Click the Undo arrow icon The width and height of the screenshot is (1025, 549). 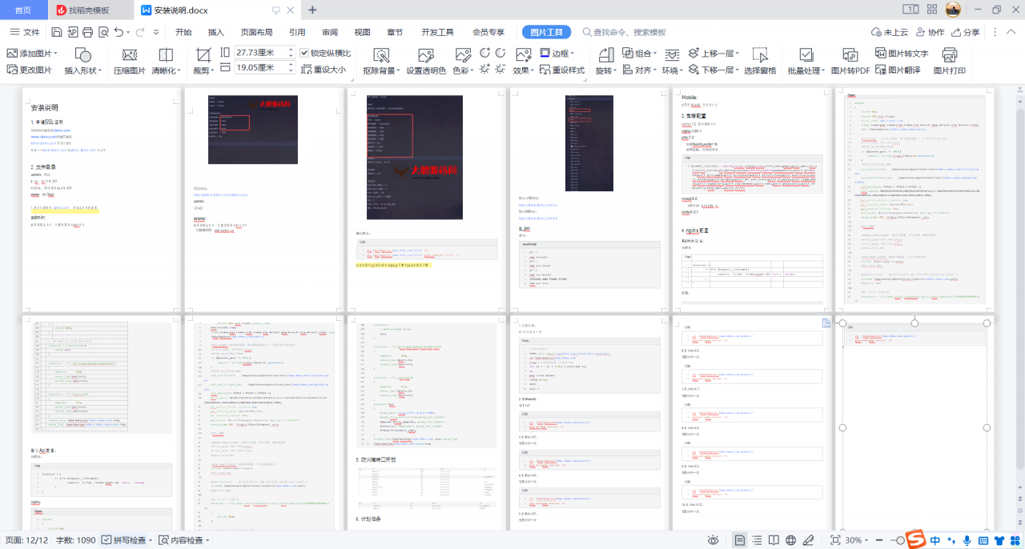coord(119,32)
